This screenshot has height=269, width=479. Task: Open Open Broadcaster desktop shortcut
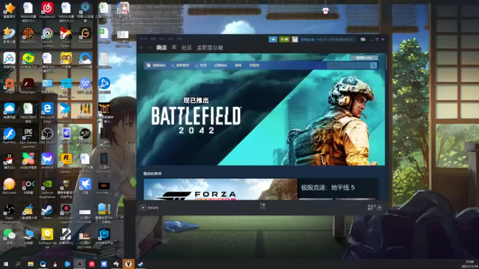[x=9, y=214]
